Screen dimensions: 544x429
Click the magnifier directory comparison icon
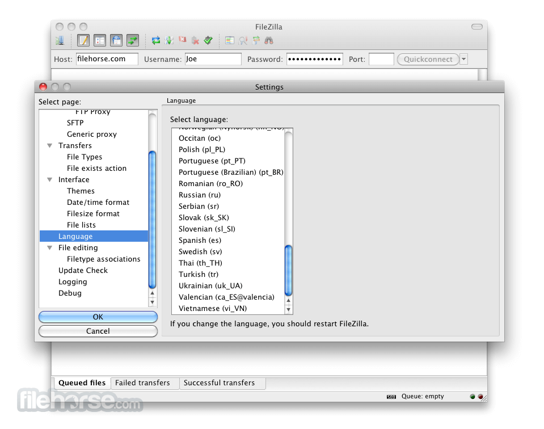[243, 41]
